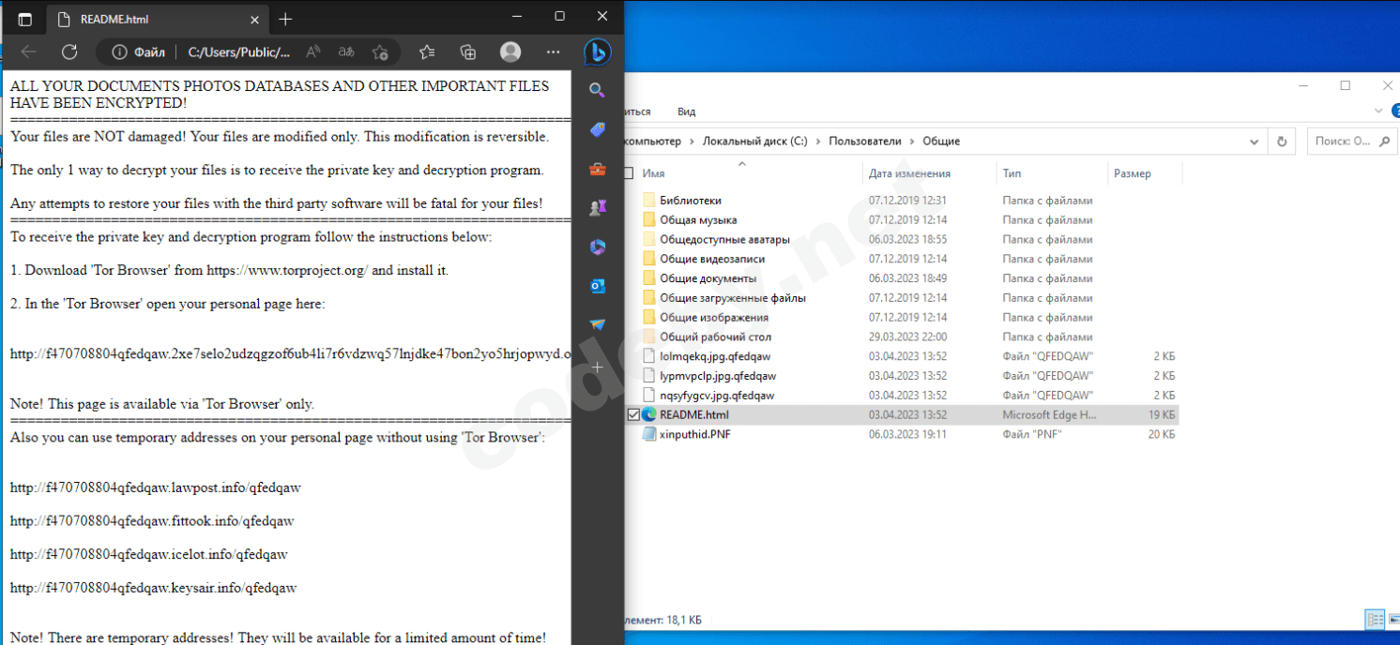This screenshot has height=645, width=1400.
Task: Expand the Explorer address bar history dropdown
Action: coord(1255,142)
